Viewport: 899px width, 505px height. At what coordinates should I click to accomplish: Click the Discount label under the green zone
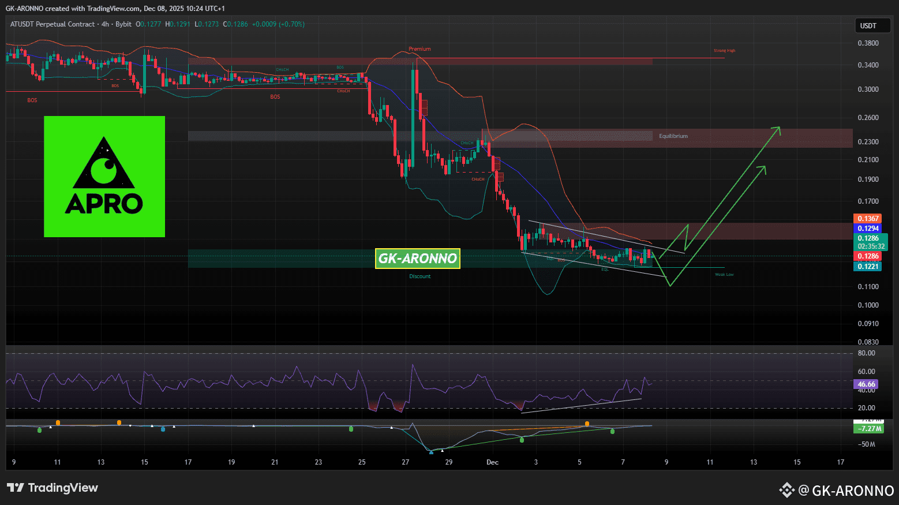[419, 276]
